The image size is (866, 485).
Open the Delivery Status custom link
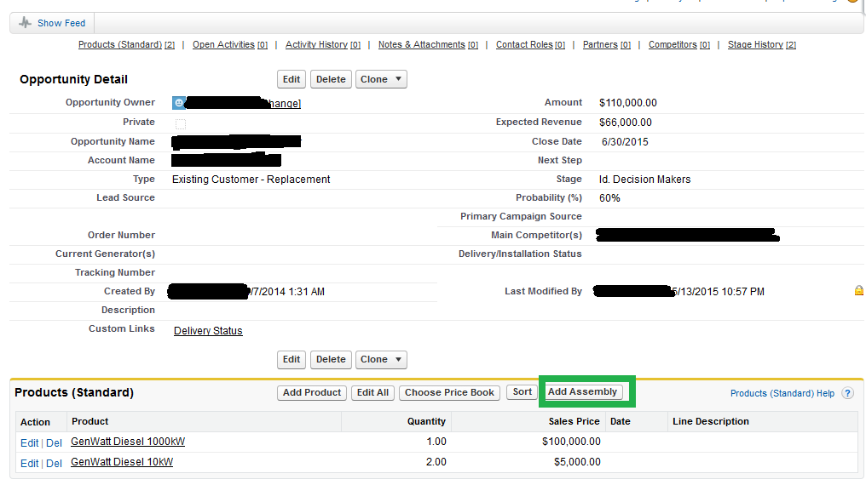208,331
